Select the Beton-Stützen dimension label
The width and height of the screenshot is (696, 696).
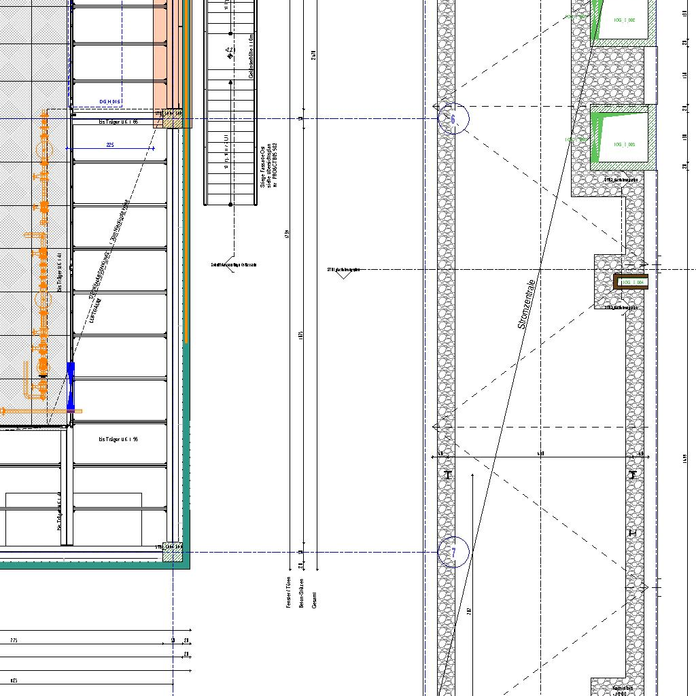pyautogui.click(x=301, y=590)
